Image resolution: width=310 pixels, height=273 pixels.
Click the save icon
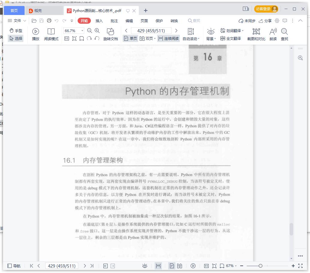pos(41,21)
